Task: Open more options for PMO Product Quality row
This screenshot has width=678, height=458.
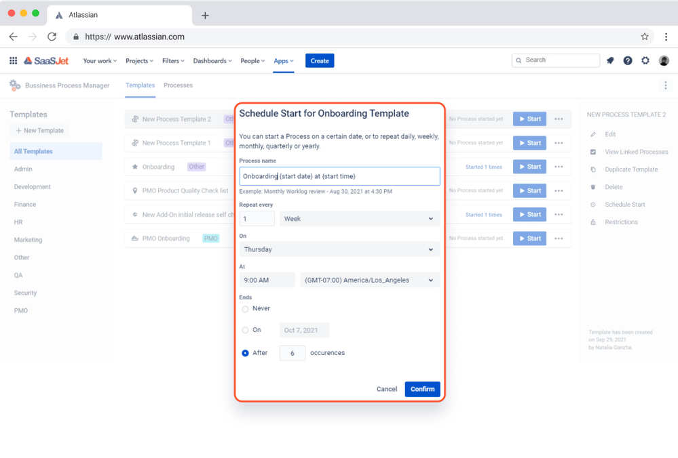Action: (559, 191)
